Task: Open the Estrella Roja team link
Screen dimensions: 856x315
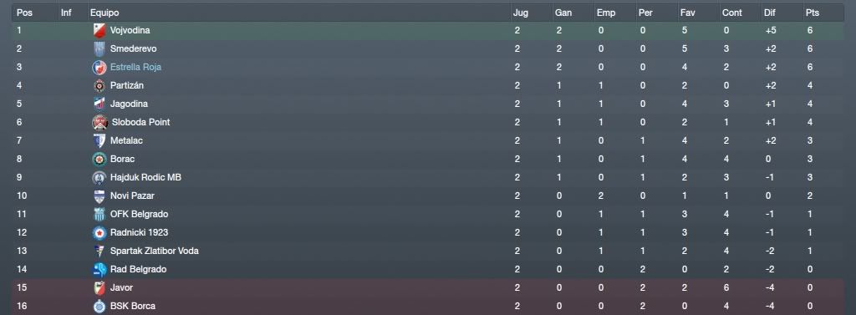Action: click(135, 67)
